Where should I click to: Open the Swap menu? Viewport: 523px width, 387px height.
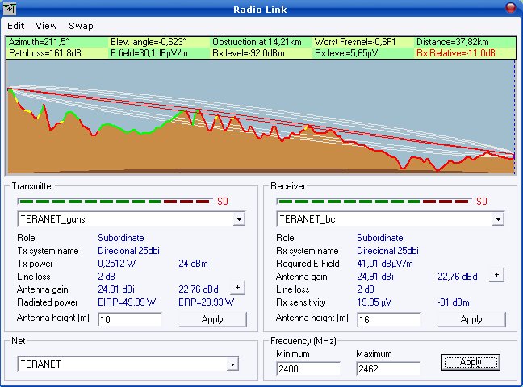(x=81, y=26)
